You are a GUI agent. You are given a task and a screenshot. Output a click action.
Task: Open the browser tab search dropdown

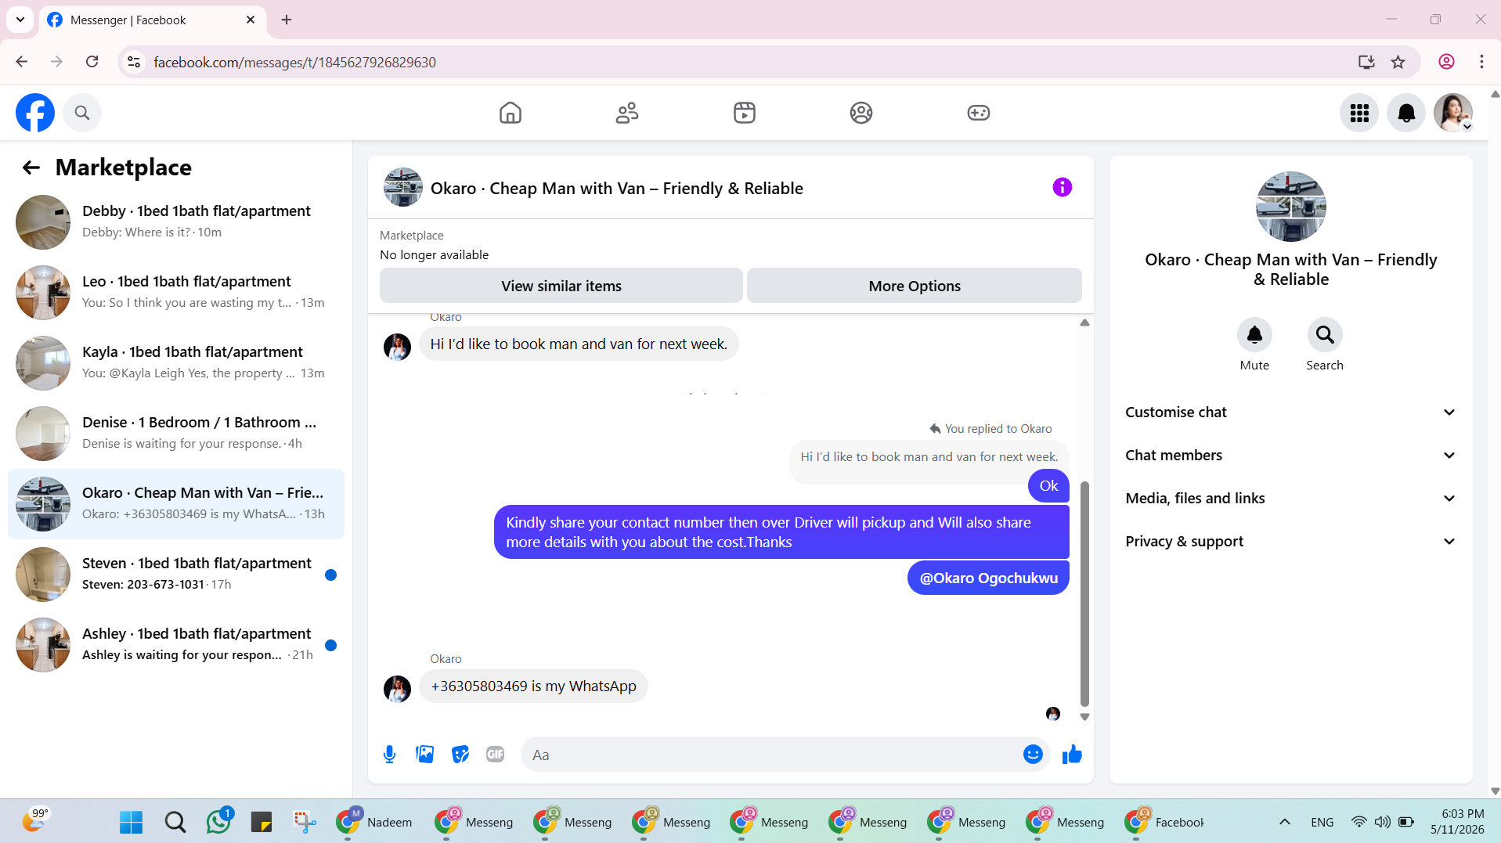[20, 20]
